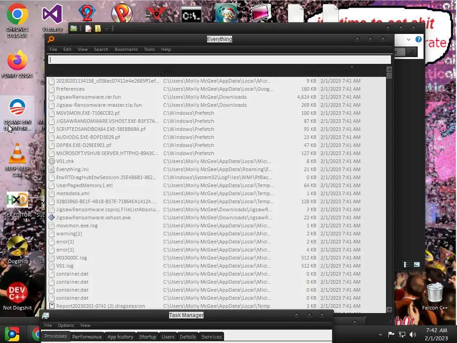Open the Dogshit desktop shortcut
457x343 pixels.
(17, 250)
